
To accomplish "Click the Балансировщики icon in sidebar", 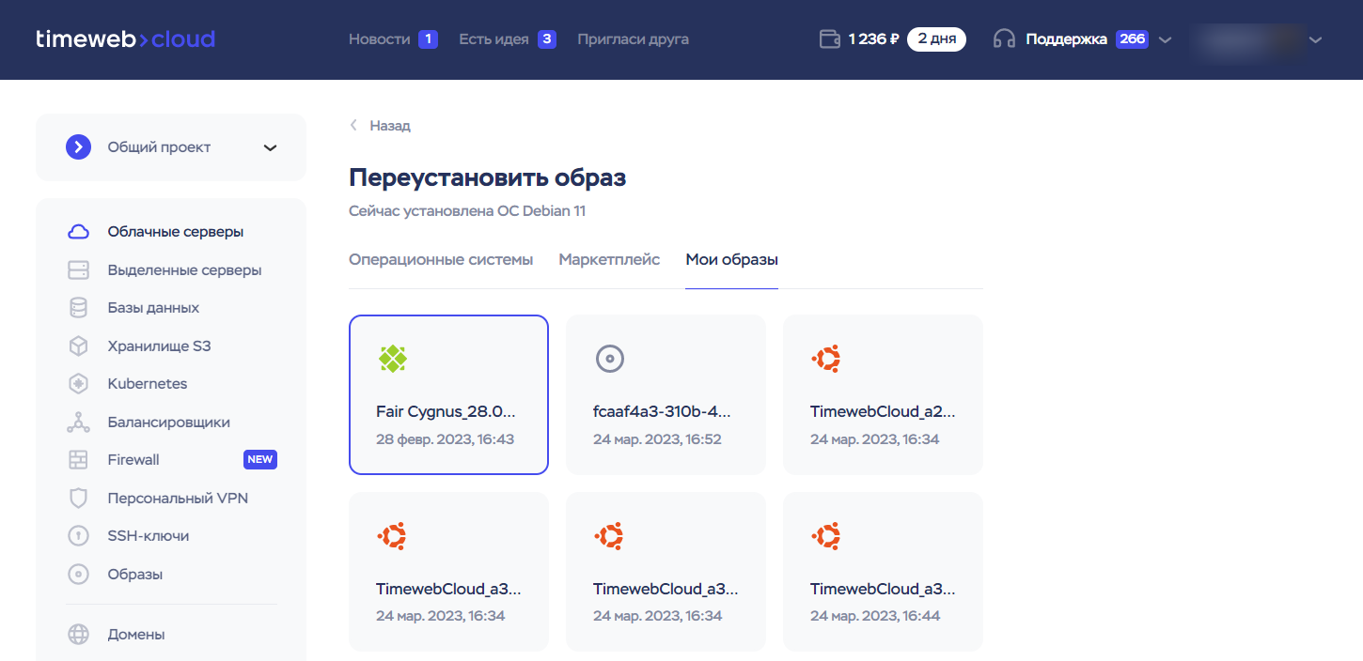I will pyautogui.click(x=78, y=423).
